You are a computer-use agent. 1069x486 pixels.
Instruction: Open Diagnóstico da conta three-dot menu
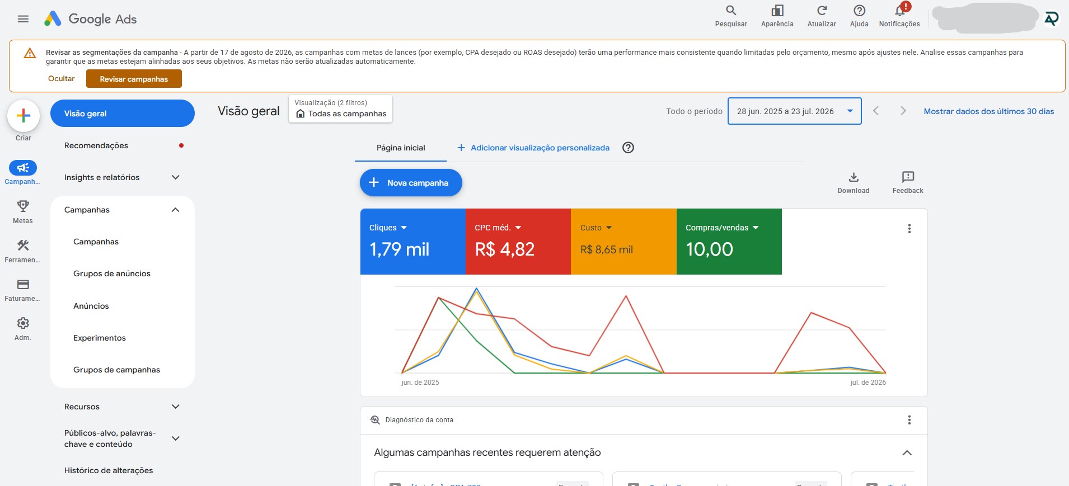(x=909, y=420)
